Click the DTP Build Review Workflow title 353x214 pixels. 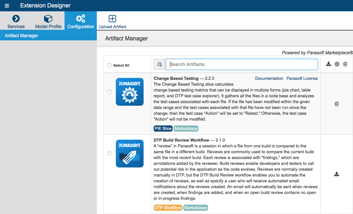[181, 140]
